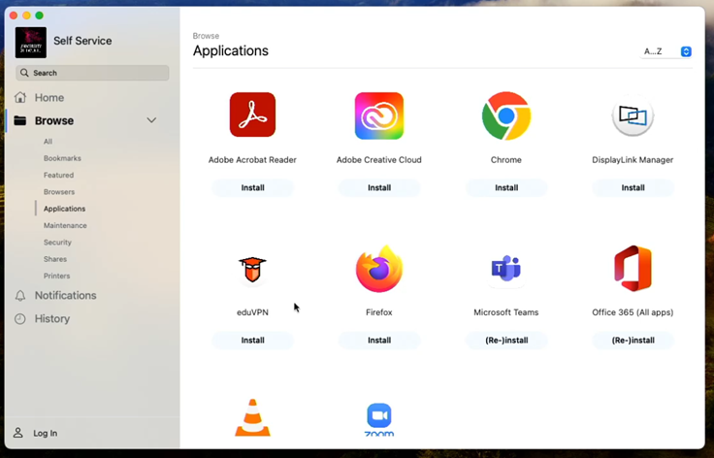This screenshot has width=714, height=458.
Task: Click the Office 365 (All apps) label
Action: point(633,312)
